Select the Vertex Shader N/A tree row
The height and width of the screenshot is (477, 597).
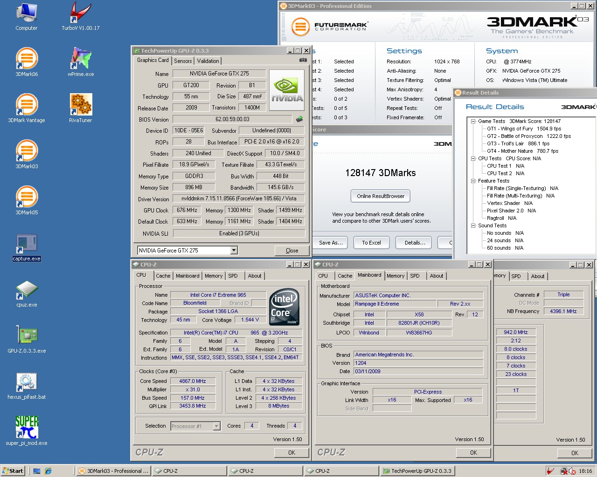(x=510, y=203)
